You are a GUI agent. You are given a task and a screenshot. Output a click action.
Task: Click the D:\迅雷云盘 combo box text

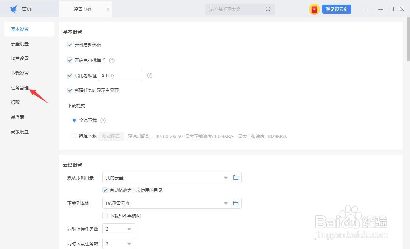(x=118, y=204)
